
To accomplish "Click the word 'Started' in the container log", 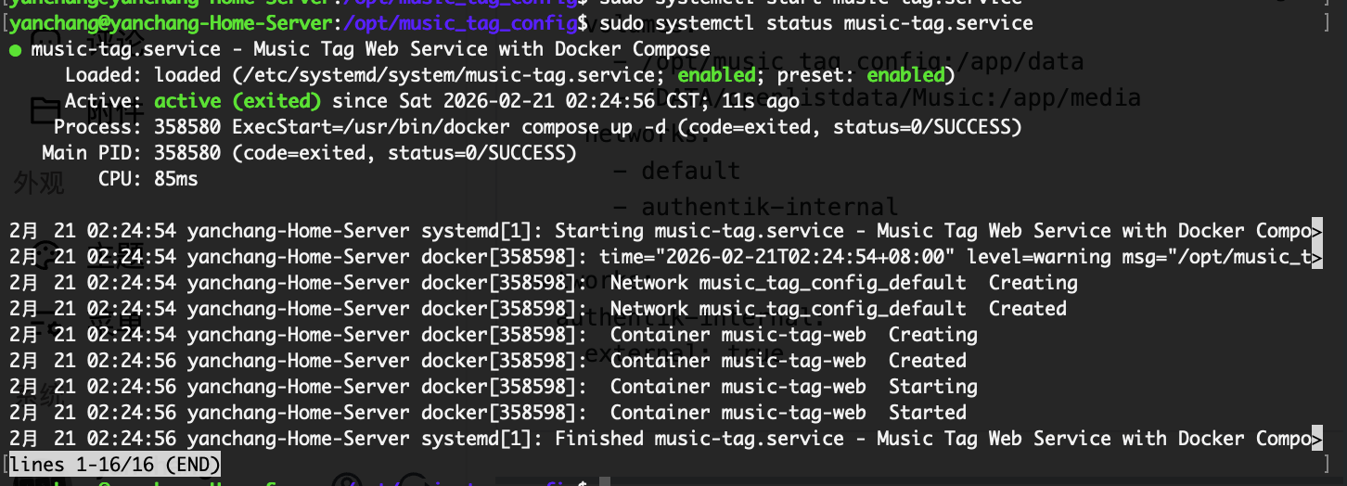I will pos(927,413).
